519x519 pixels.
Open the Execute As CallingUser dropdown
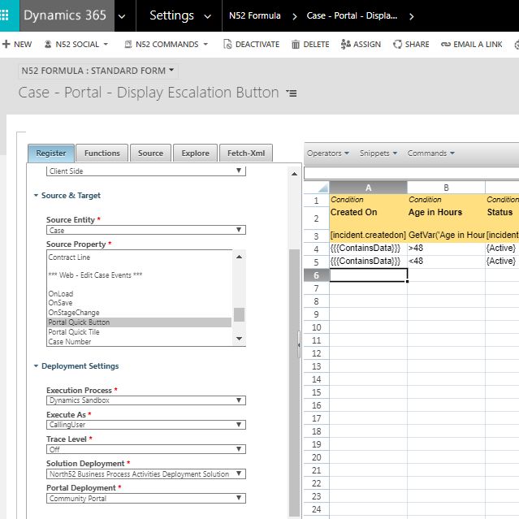click(146, 425)
